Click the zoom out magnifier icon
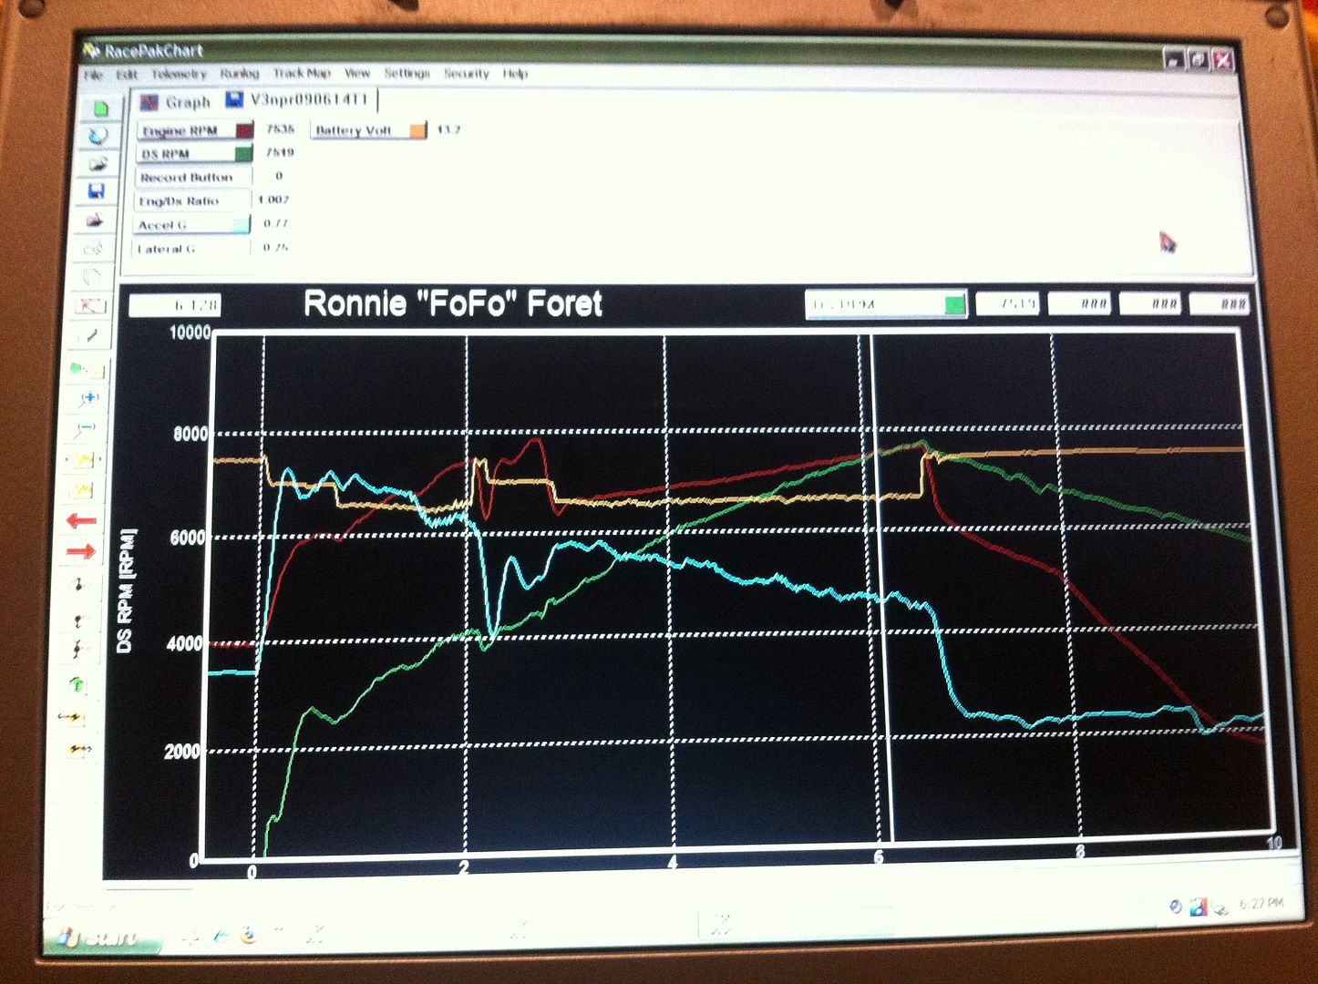 (x=87, y=427)
